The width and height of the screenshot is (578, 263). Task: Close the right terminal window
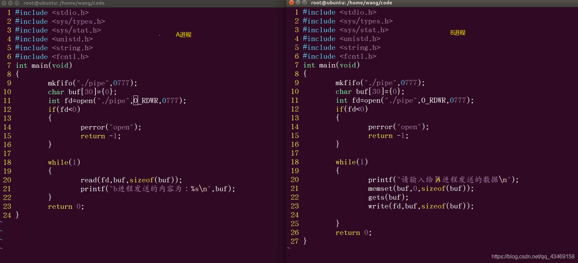pos(291,3)
